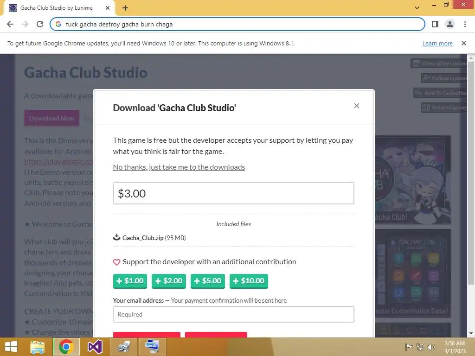
Task: Click the Chrome taskbar icon
Action: pos(66,347)
